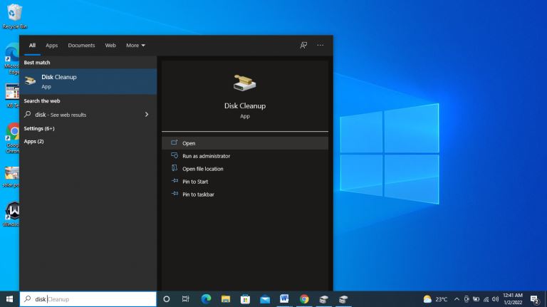Open the battery icon in system tray
The image size is (547, 307).
[476, 299]
